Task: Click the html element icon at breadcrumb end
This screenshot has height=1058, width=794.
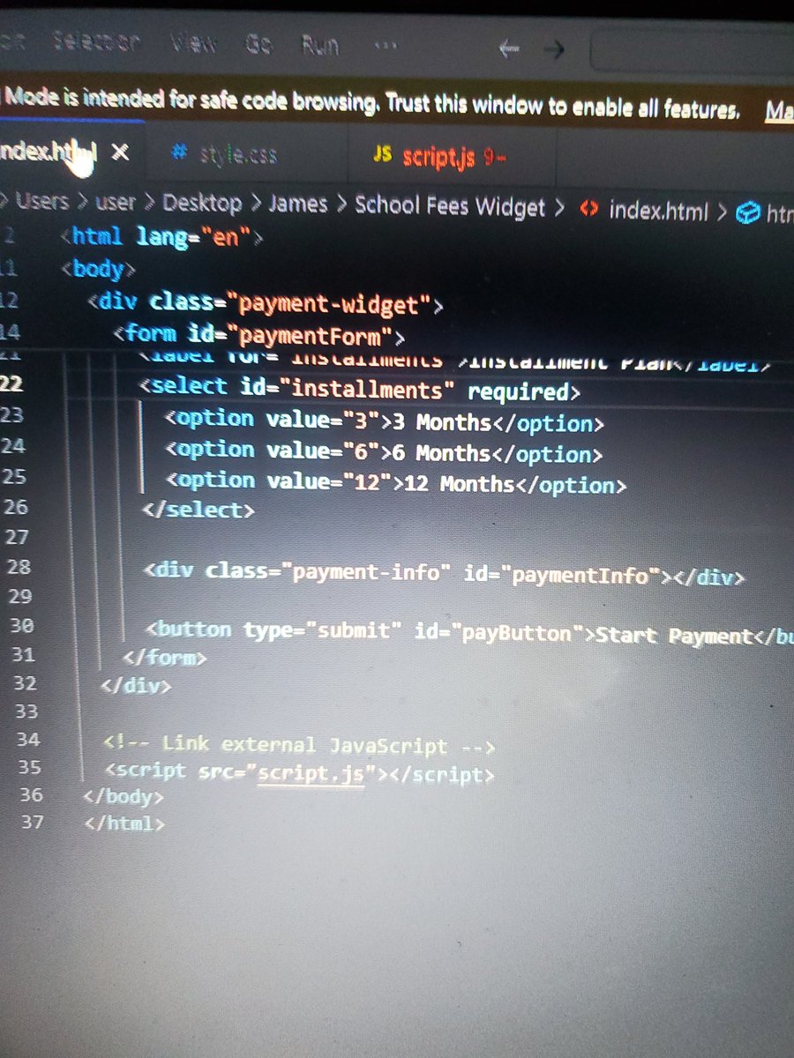Action: coord(747,212)
